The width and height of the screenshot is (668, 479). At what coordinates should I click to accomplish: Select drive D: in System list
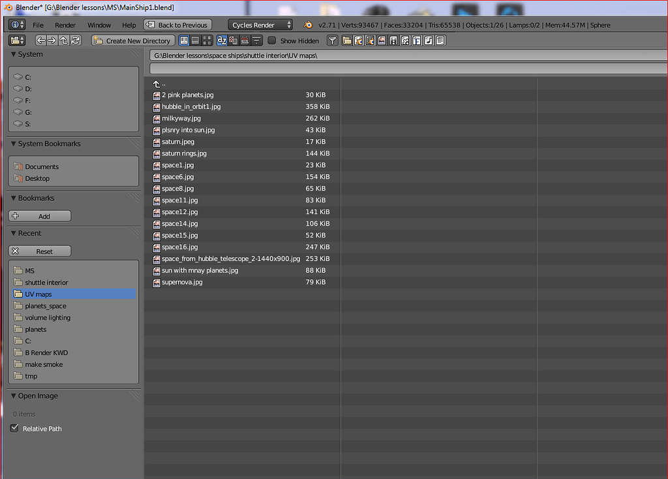(74, 89)
